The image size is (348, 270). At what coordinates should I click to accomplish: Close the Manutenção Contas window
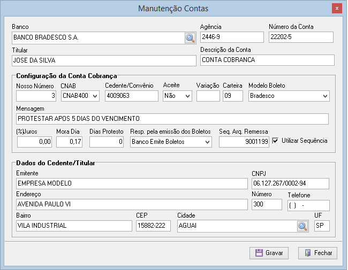click(x=337, y=9)
